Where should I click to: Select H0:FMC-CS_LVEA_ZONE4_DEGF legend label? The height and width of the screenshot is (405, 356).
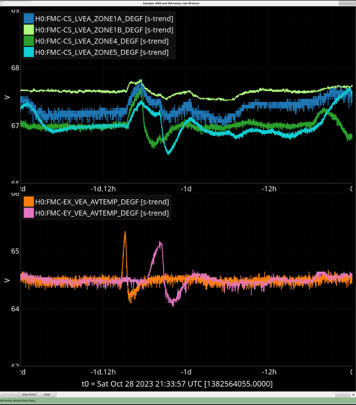[102, 41]
